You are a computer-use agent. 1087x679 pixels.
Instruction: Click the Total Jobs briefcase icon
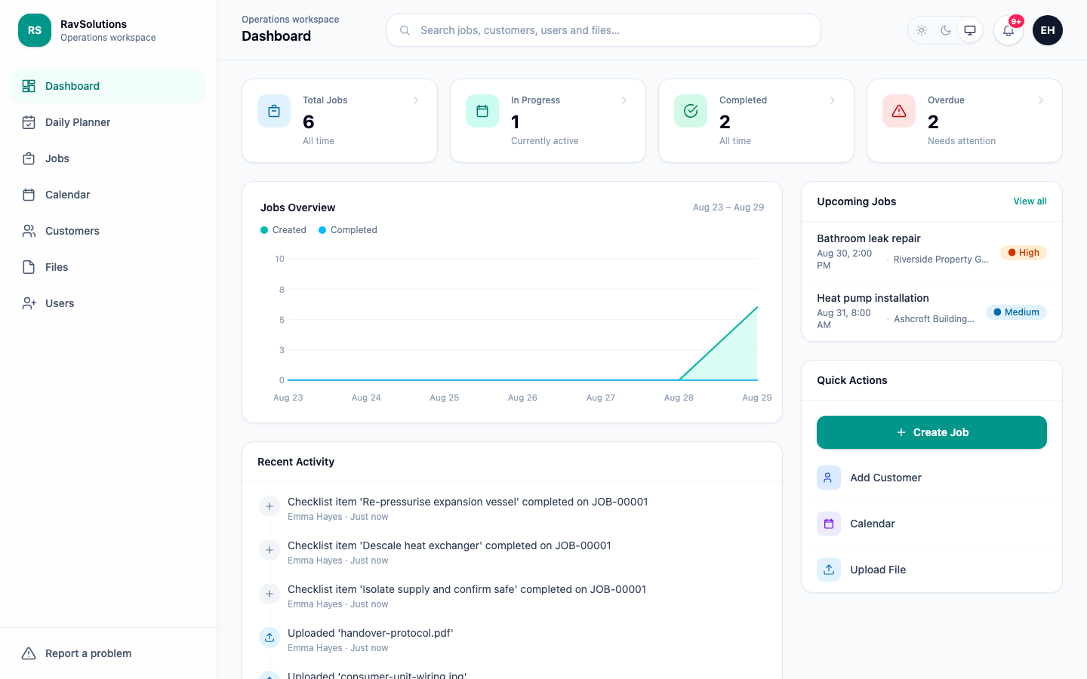click(274, 111)
